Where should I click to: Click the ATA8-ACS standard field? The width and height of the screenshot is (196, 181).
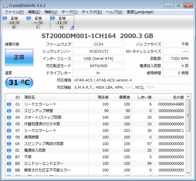[x=131, y=80]
